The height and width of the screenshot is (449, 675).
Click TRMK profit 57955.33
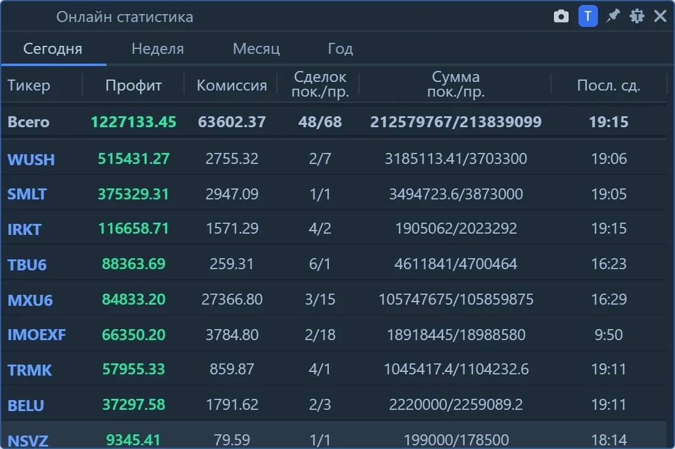[133, 369]
